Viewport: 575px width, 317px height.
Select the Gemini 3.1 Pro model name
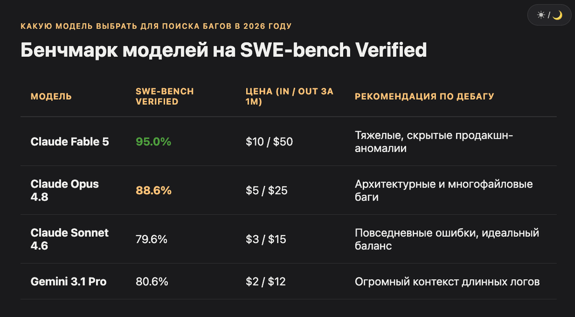68,281
